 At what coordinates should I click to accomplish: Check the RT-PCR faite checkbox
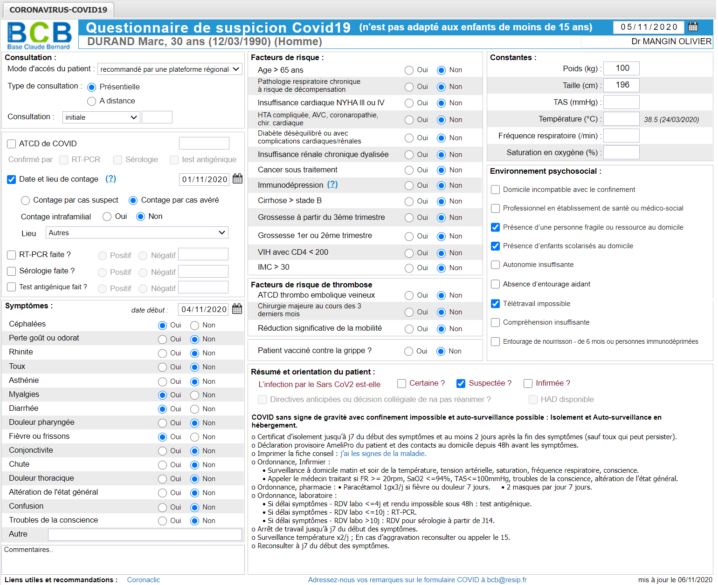(x=12, y=255)
